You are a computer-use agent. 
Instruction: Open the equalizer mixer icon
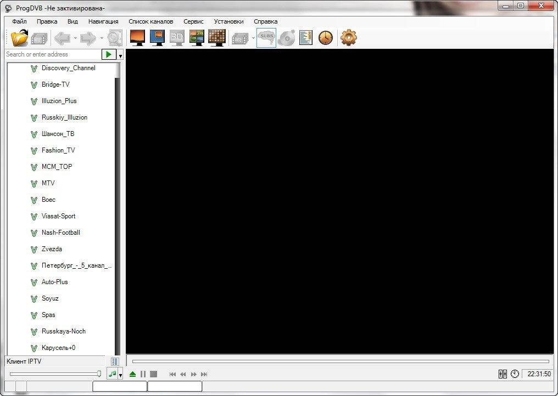503,374
